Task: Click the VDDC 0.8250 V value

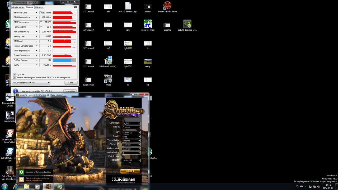Action: 45,65
